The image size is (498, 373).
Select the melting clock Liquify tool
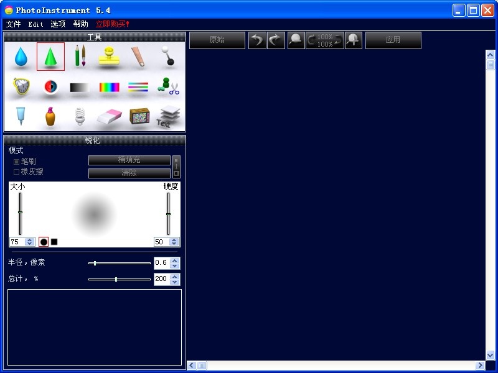click(21, 86)
